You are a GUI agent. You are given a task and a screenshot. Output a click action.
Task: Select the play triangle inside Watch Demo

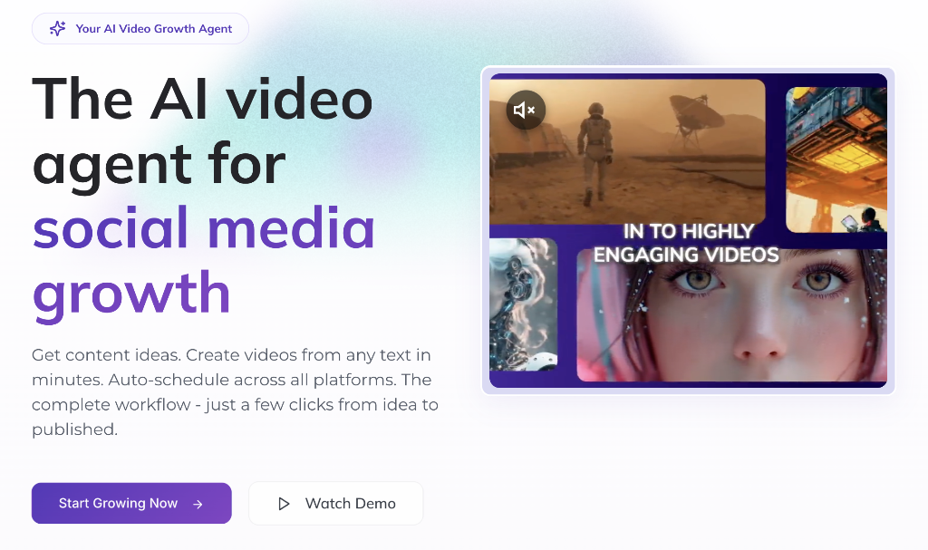(x=284, y=503)
